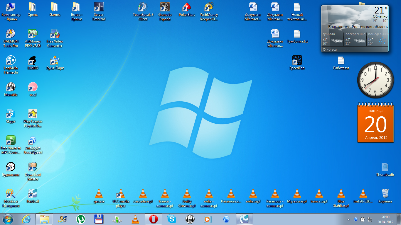Launch Raidcall from the desktop icon
This screenshot has width=401, height=225.
point(33,196)
